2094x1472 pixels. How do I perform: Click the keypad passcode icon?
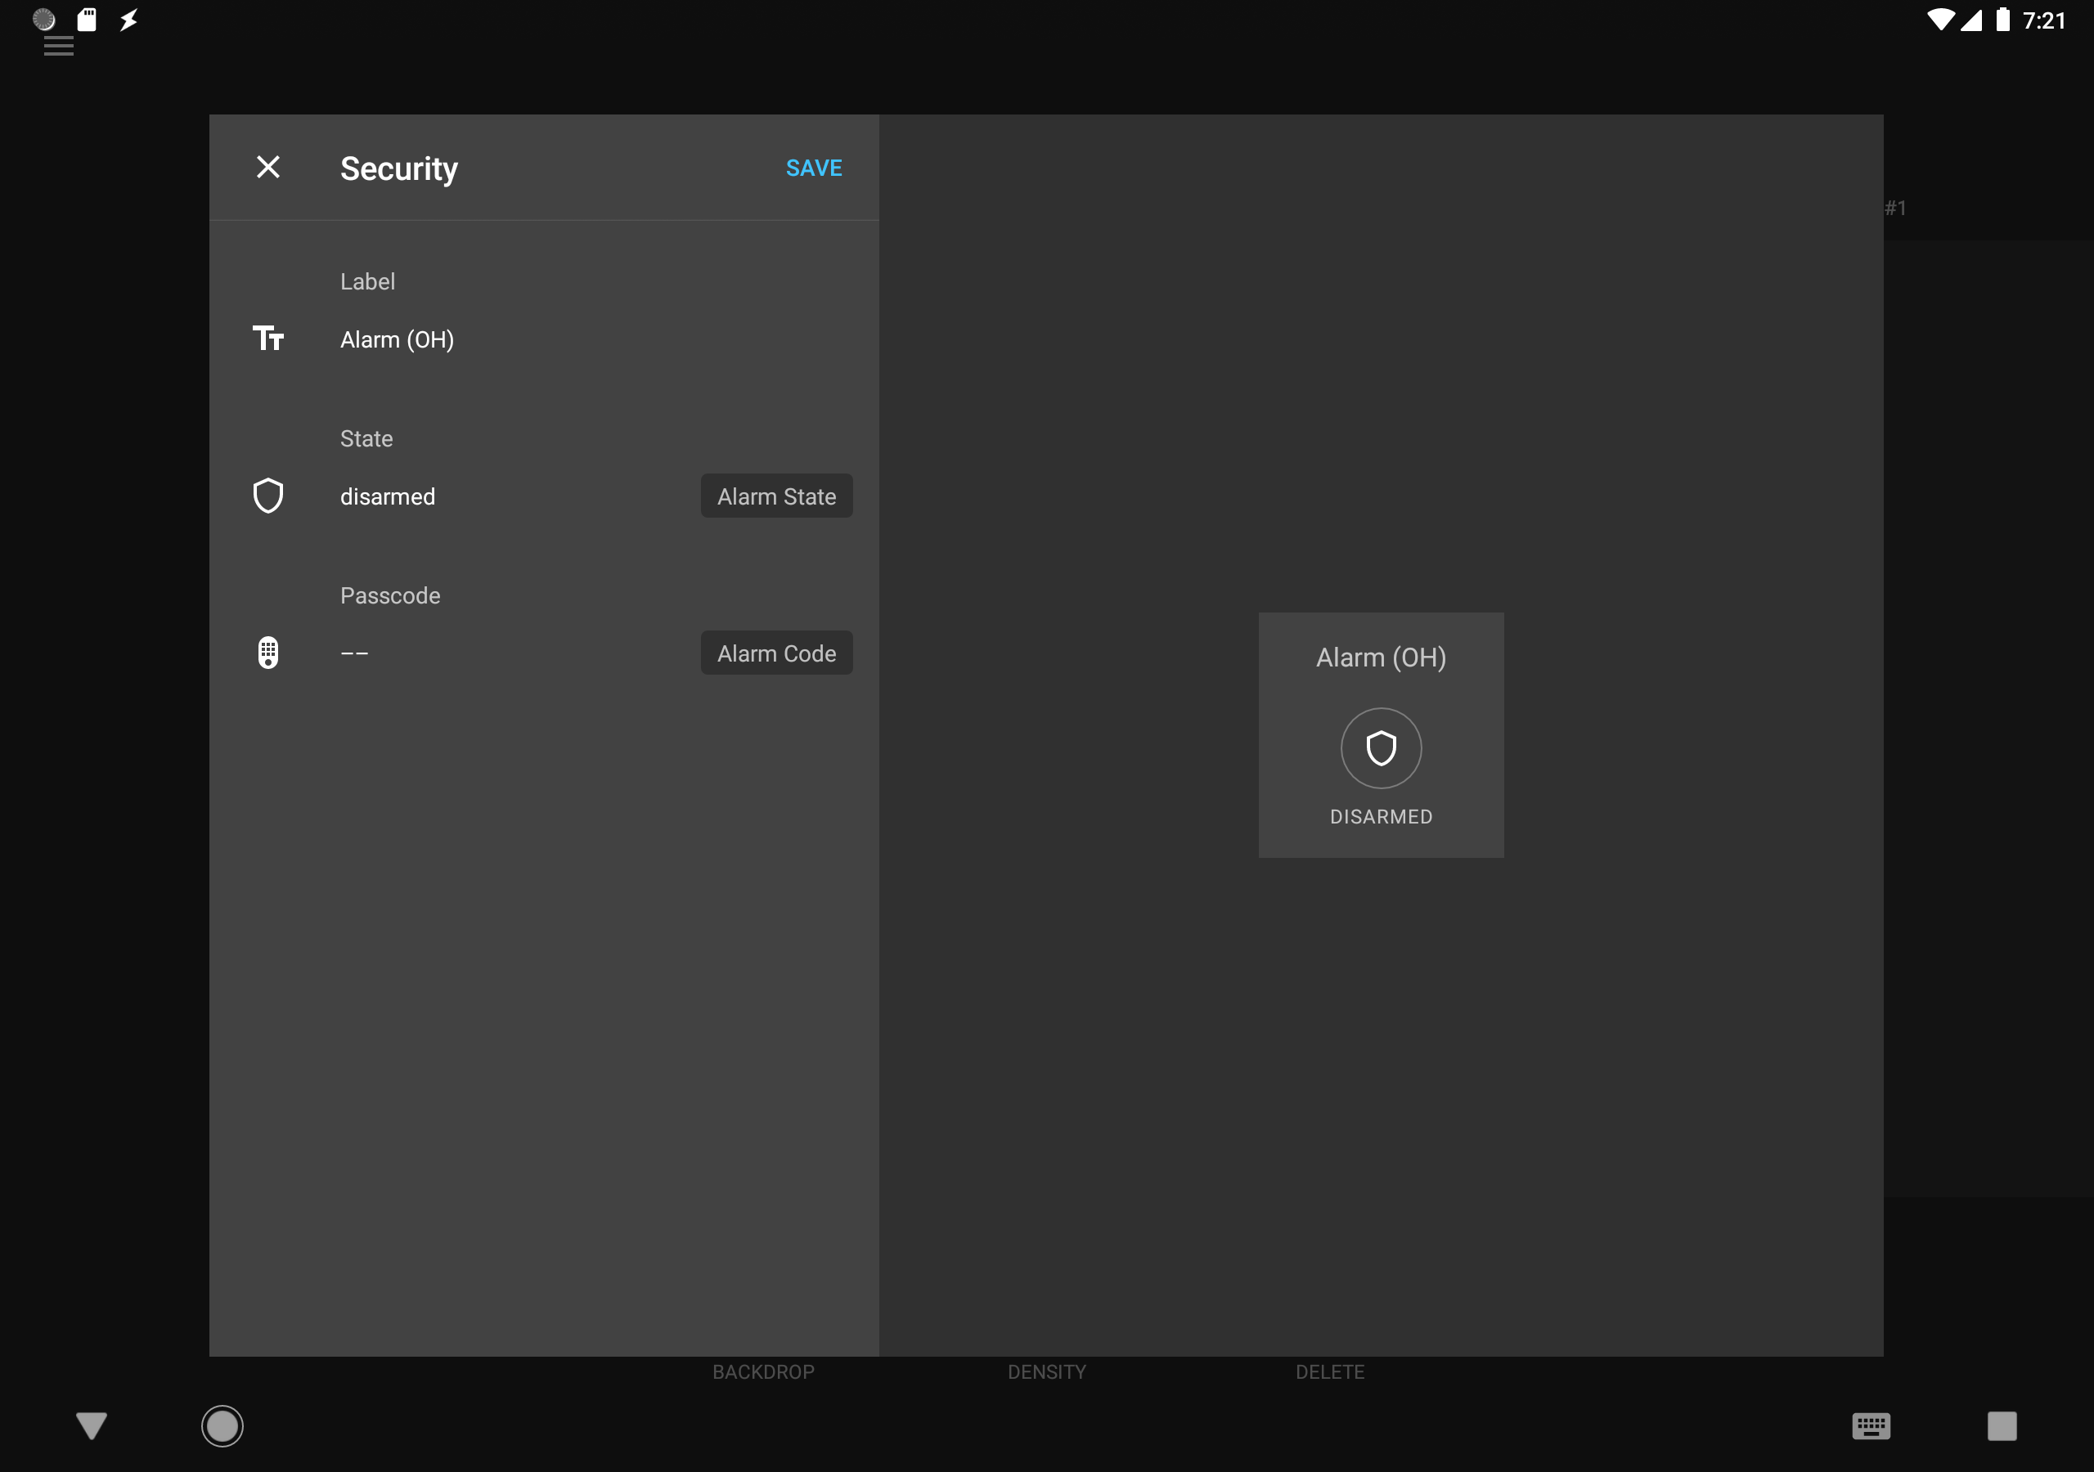pos(267,653)
